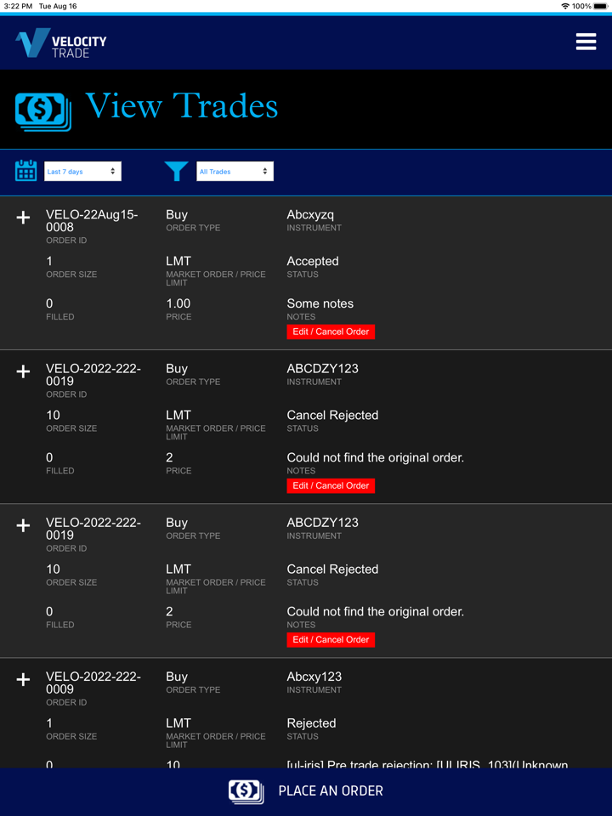The height and width of the screenshot is (816, 612).
Task: Expand the first VELO-2022-222-0019 order row
Action: [x=23, y=371]
